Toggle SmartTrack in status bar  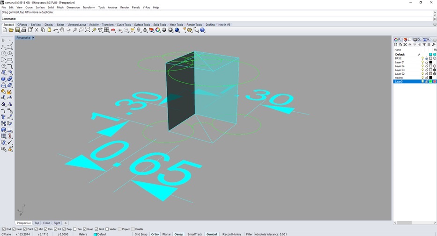click(x=194, y=234)
